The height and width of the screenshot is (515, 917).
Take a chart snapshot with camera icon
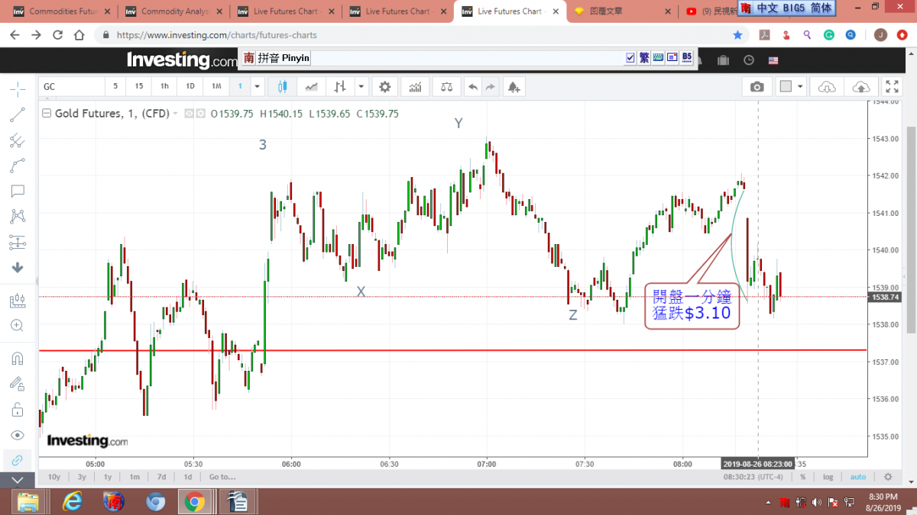point(757,87)
